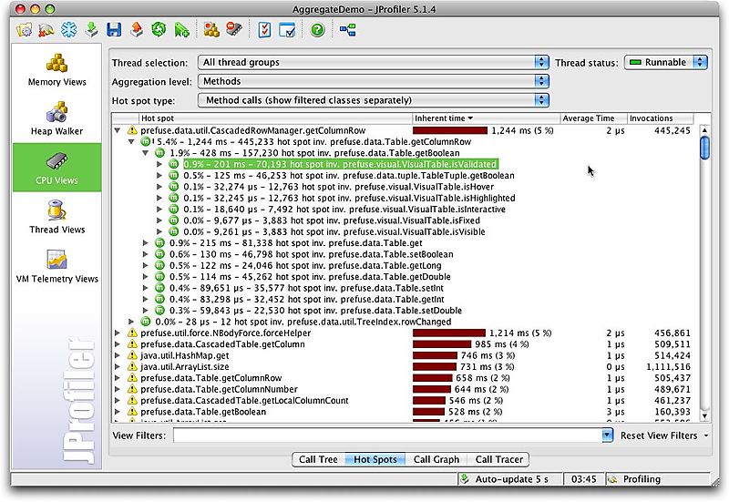Select VisualTable.isHighlighted row
The width and height of the screenshot is (729, 502).
[349, 198]
